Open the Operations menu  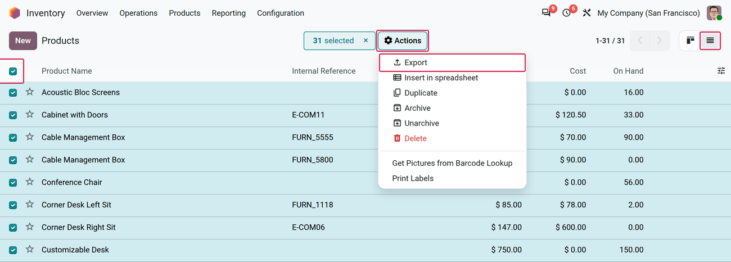coord(138,13)
